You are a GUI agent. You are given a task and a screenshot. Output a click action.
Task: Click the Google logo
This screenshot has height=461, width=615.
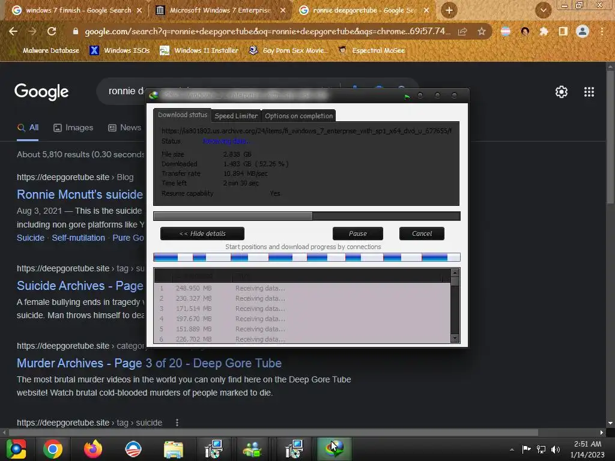(41, 92)
